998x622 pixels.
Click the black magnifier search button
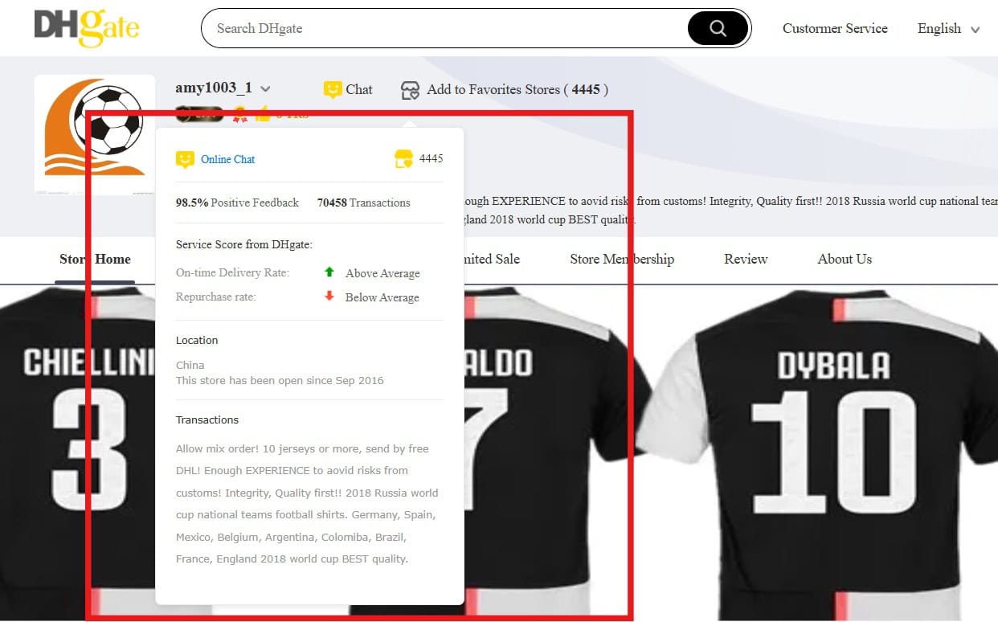click(718, 29)
